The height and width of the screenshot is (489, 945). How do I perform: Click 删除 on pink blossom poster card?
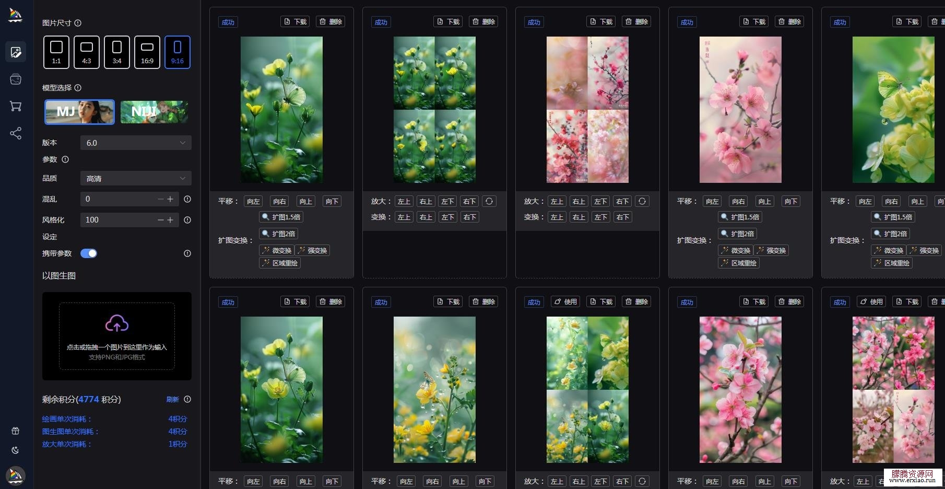pyautogui.click(x=790, y=21)
